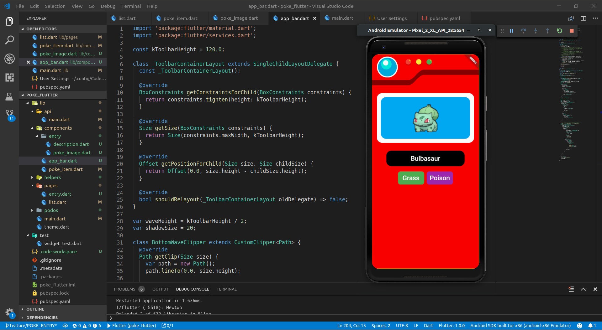The image size is (602, 330).
Task: Close the app_bar.dart editor tab
Action: point(314,18)
